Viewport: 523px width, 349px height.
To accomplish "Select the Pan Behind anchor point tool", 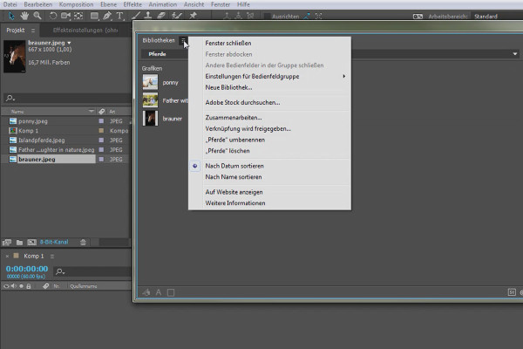I will click(78, 16).
